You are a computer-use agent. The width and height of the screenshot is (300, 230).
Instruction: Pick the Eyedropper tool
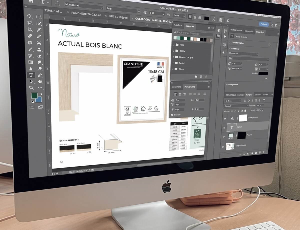38,30
